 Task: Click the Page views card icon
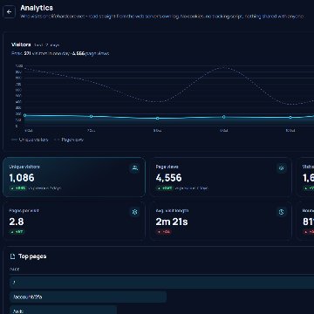(281, 167)
